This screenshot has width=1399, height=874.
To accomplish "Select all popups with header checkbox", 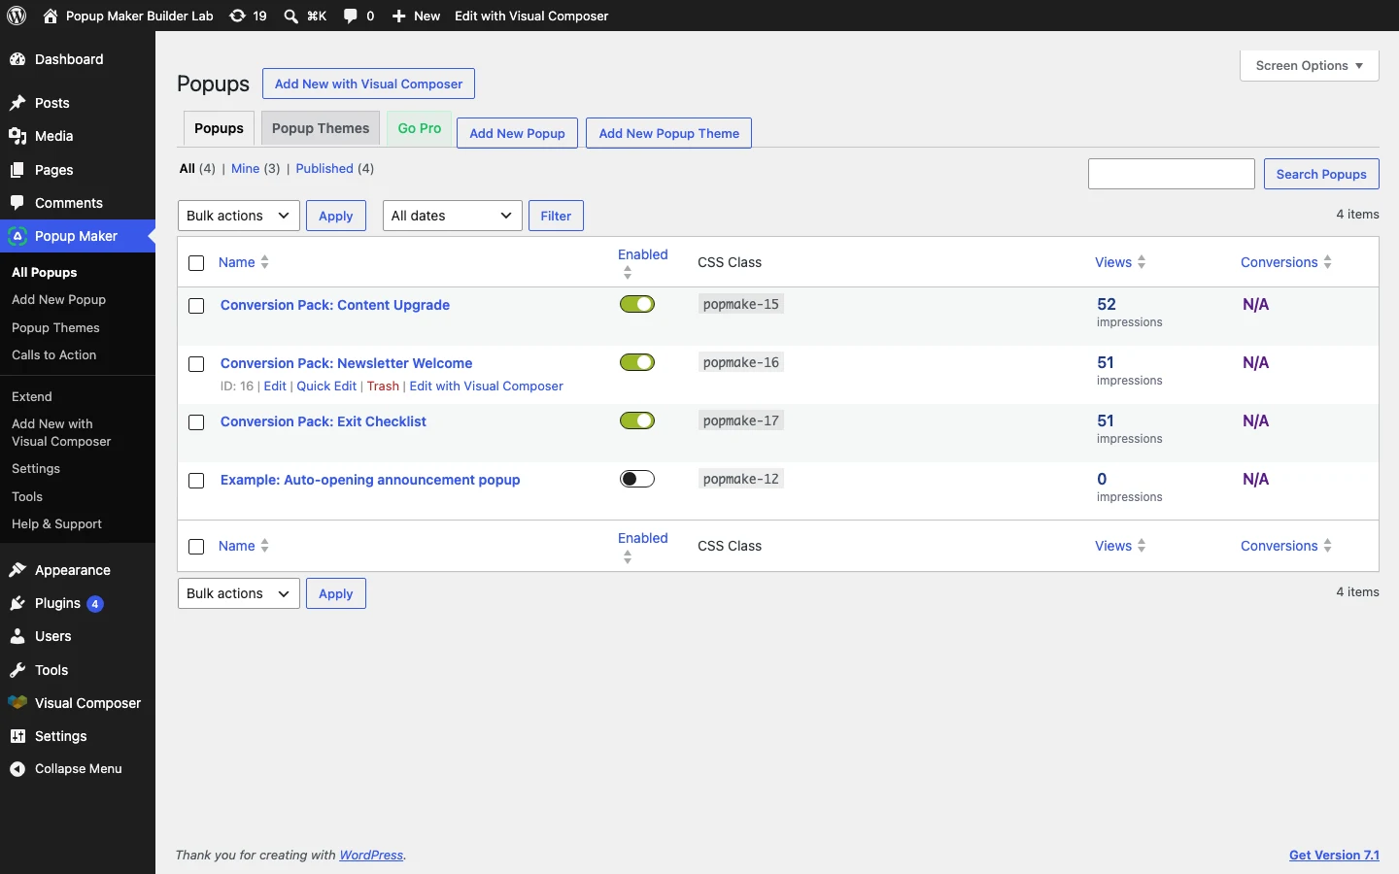I will click(196, 263).
